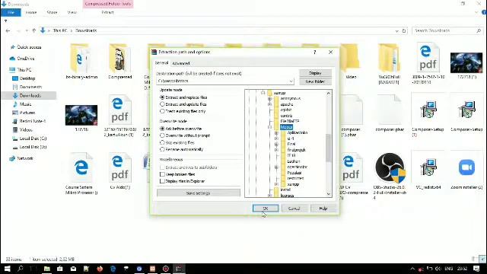Open the taskbar search icon
This screenshot has width=487, height=274.
click(21, 269)
